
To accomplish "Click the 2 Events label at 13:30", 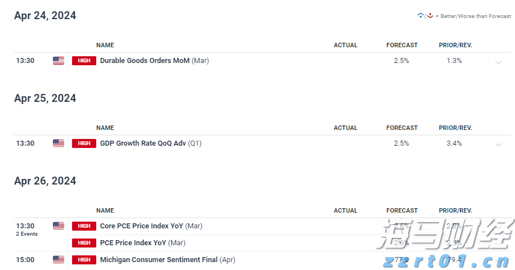I will 26,234.
